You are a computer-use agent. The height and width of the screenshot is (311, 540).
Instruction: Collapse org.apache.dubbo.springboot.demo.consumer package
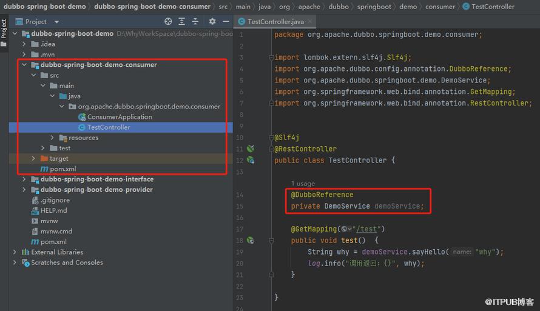pyautogui.click(x=62, y=106)
